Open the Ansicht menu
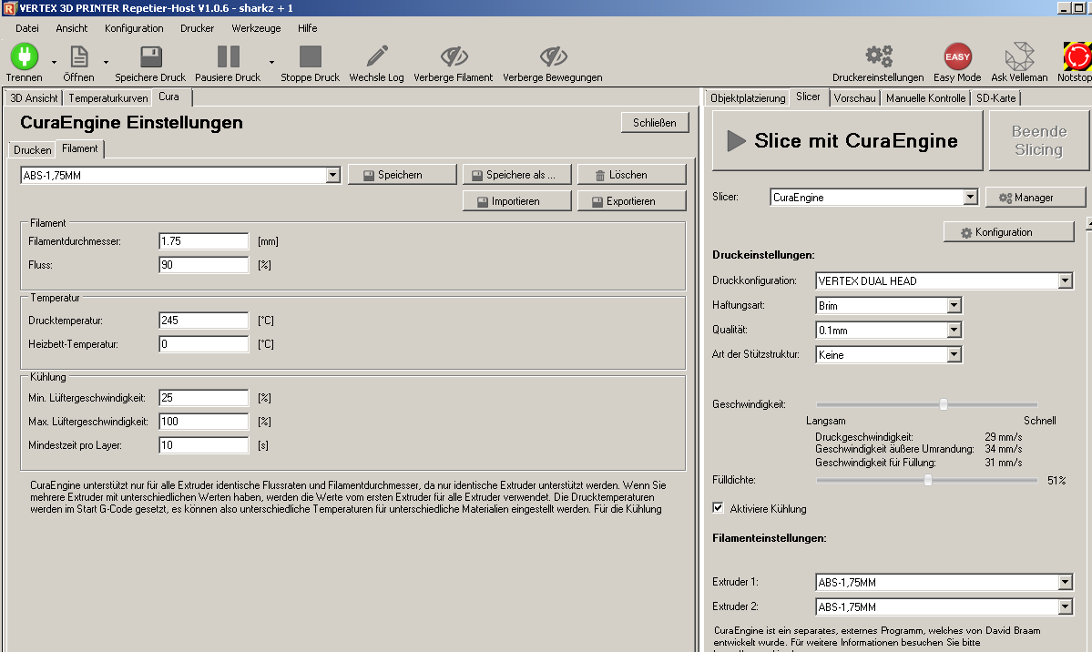 click(72, 28)
